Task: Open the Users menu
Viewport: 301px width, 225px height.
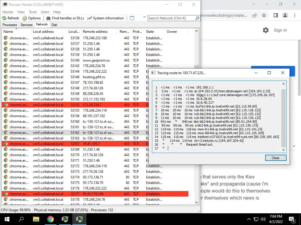Action: click(x=45, y=12)
